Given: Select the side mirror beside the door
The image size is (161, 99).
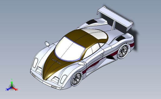Looking at the screenshot, I should (x=82, y=63).
